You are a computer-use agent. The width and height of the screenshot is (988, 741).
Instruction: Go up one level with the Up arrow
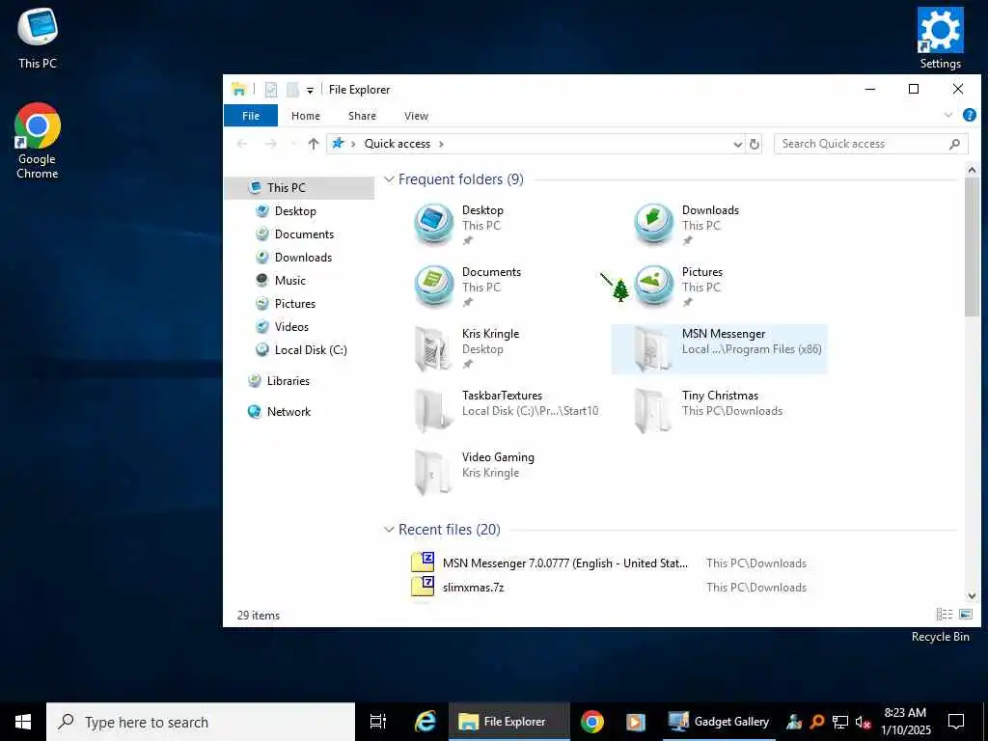pos(314,144)
